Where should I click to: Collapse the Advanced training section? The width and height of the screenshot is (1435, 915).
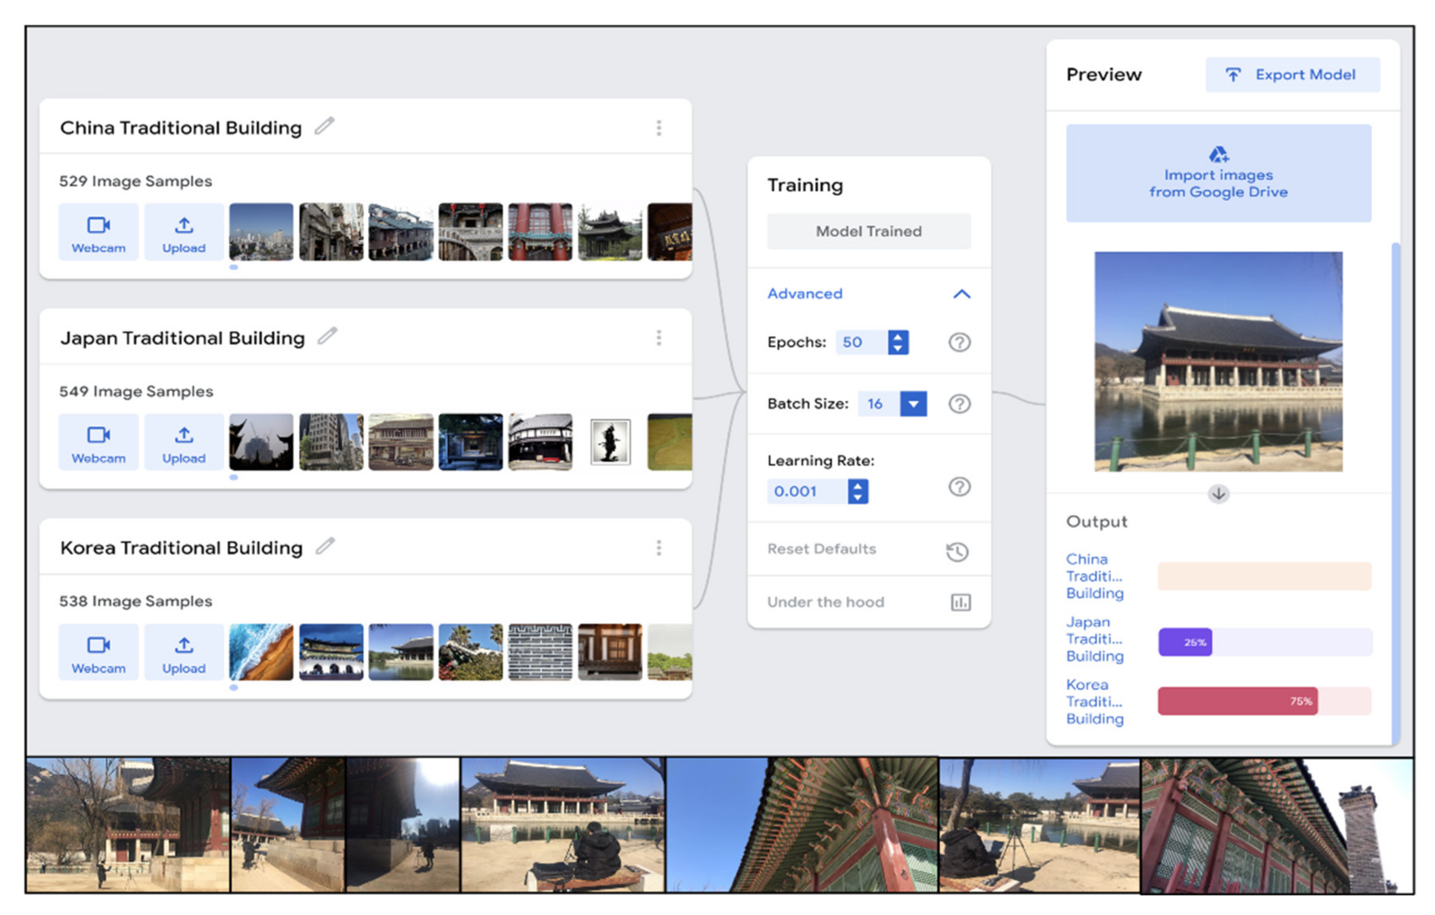pyautogui.click(x=961, y=294)
